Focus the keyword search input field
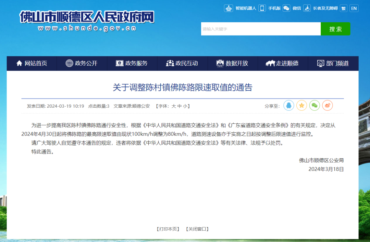 click(260, 29)
